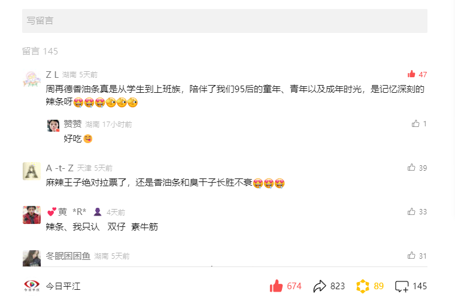Open the comment bubble icon showing 145
Screen dimensions: 455x297
(x=402, y=286)
